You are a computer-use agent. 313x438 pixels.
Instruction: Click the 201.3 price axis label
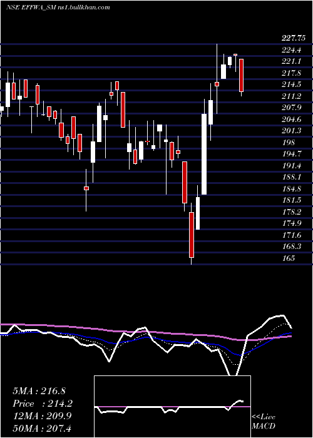click(292, 131)
